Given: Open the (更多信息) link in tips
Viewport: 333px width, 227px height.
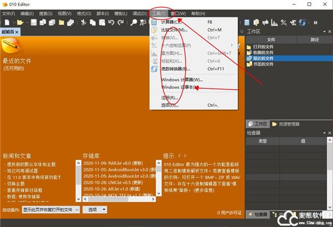Looking at the screenshot, I should pyautogui.click(x=204, y=190).
